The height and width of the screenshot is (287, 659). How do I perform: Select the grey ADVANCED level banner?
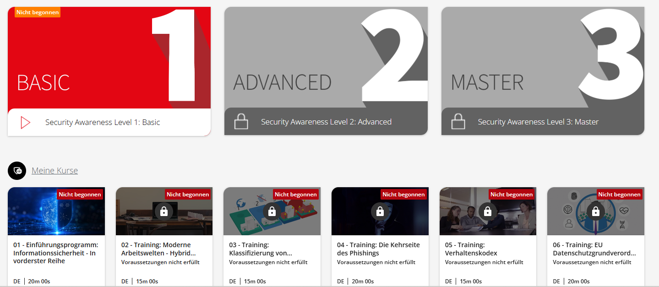[326, 58]
